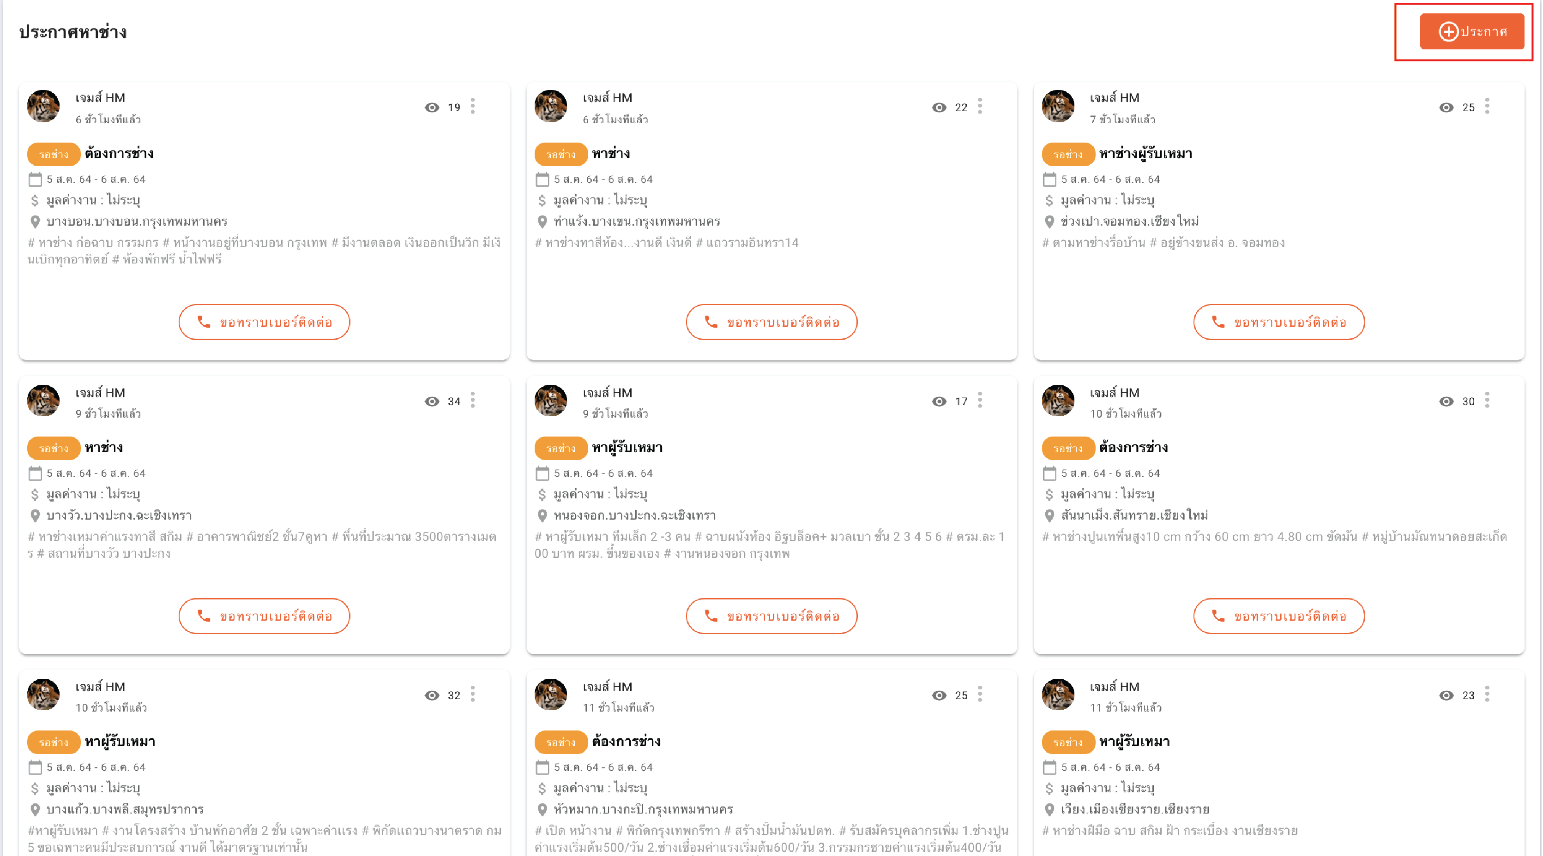Click the eye icon showing 32 views
This screenshot has width=1543, height=856.
point(431,695)
